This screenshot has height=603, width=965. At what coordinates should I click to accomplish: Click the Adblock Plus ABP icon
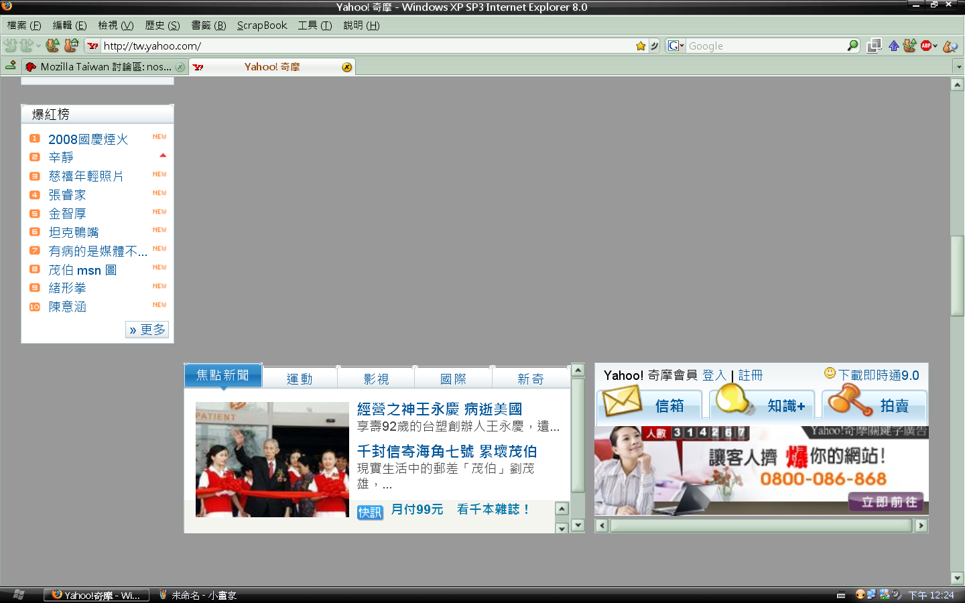(x=925, y=46)
